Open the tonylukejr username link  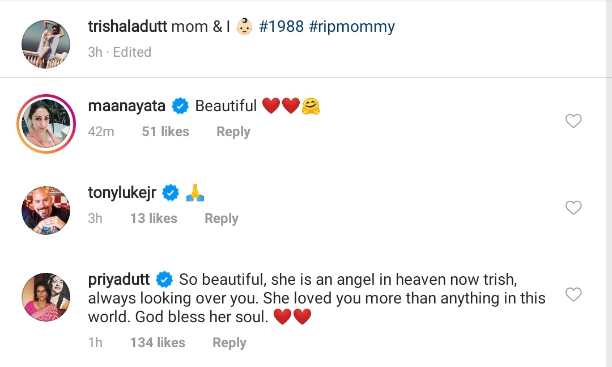[122, 193]
